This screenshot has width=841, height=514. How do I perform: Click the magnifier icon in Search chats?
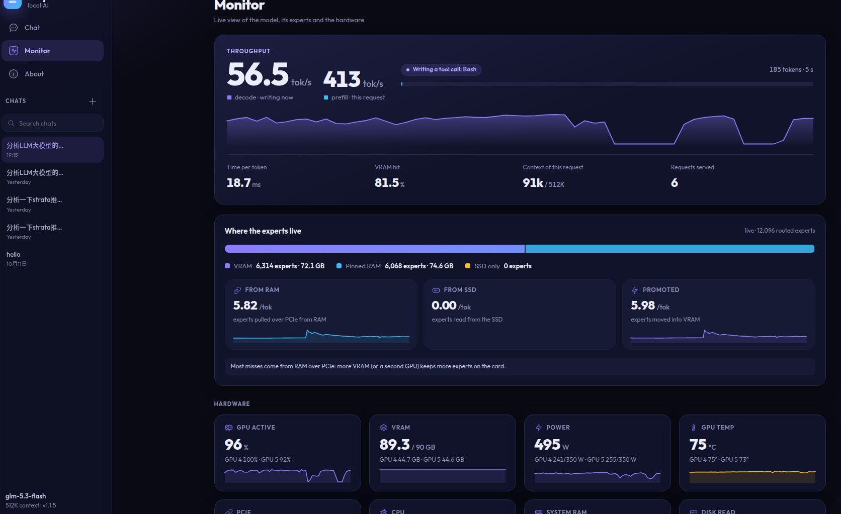coord(11,123)
